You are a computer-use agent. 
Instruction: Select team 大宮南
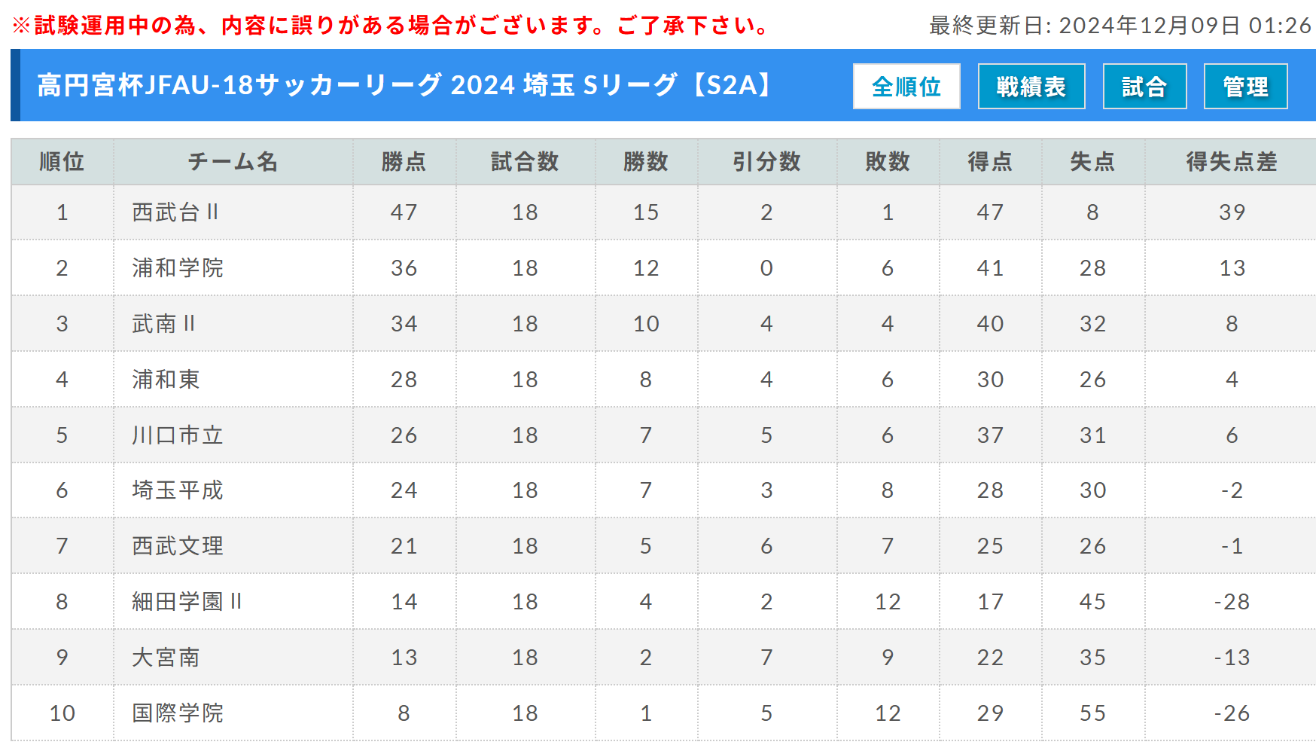tap(166, 658)
